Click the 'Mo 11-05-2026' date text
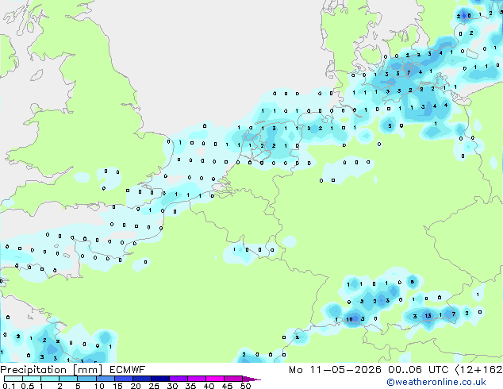Viewport: 503px width, 389px height. click(x=335, y=370)
